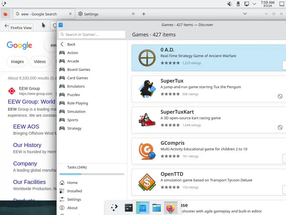Screen dimensions: 286x215
Task: Click the Show Desktop panel icon
Action: [x=282, y=4]
